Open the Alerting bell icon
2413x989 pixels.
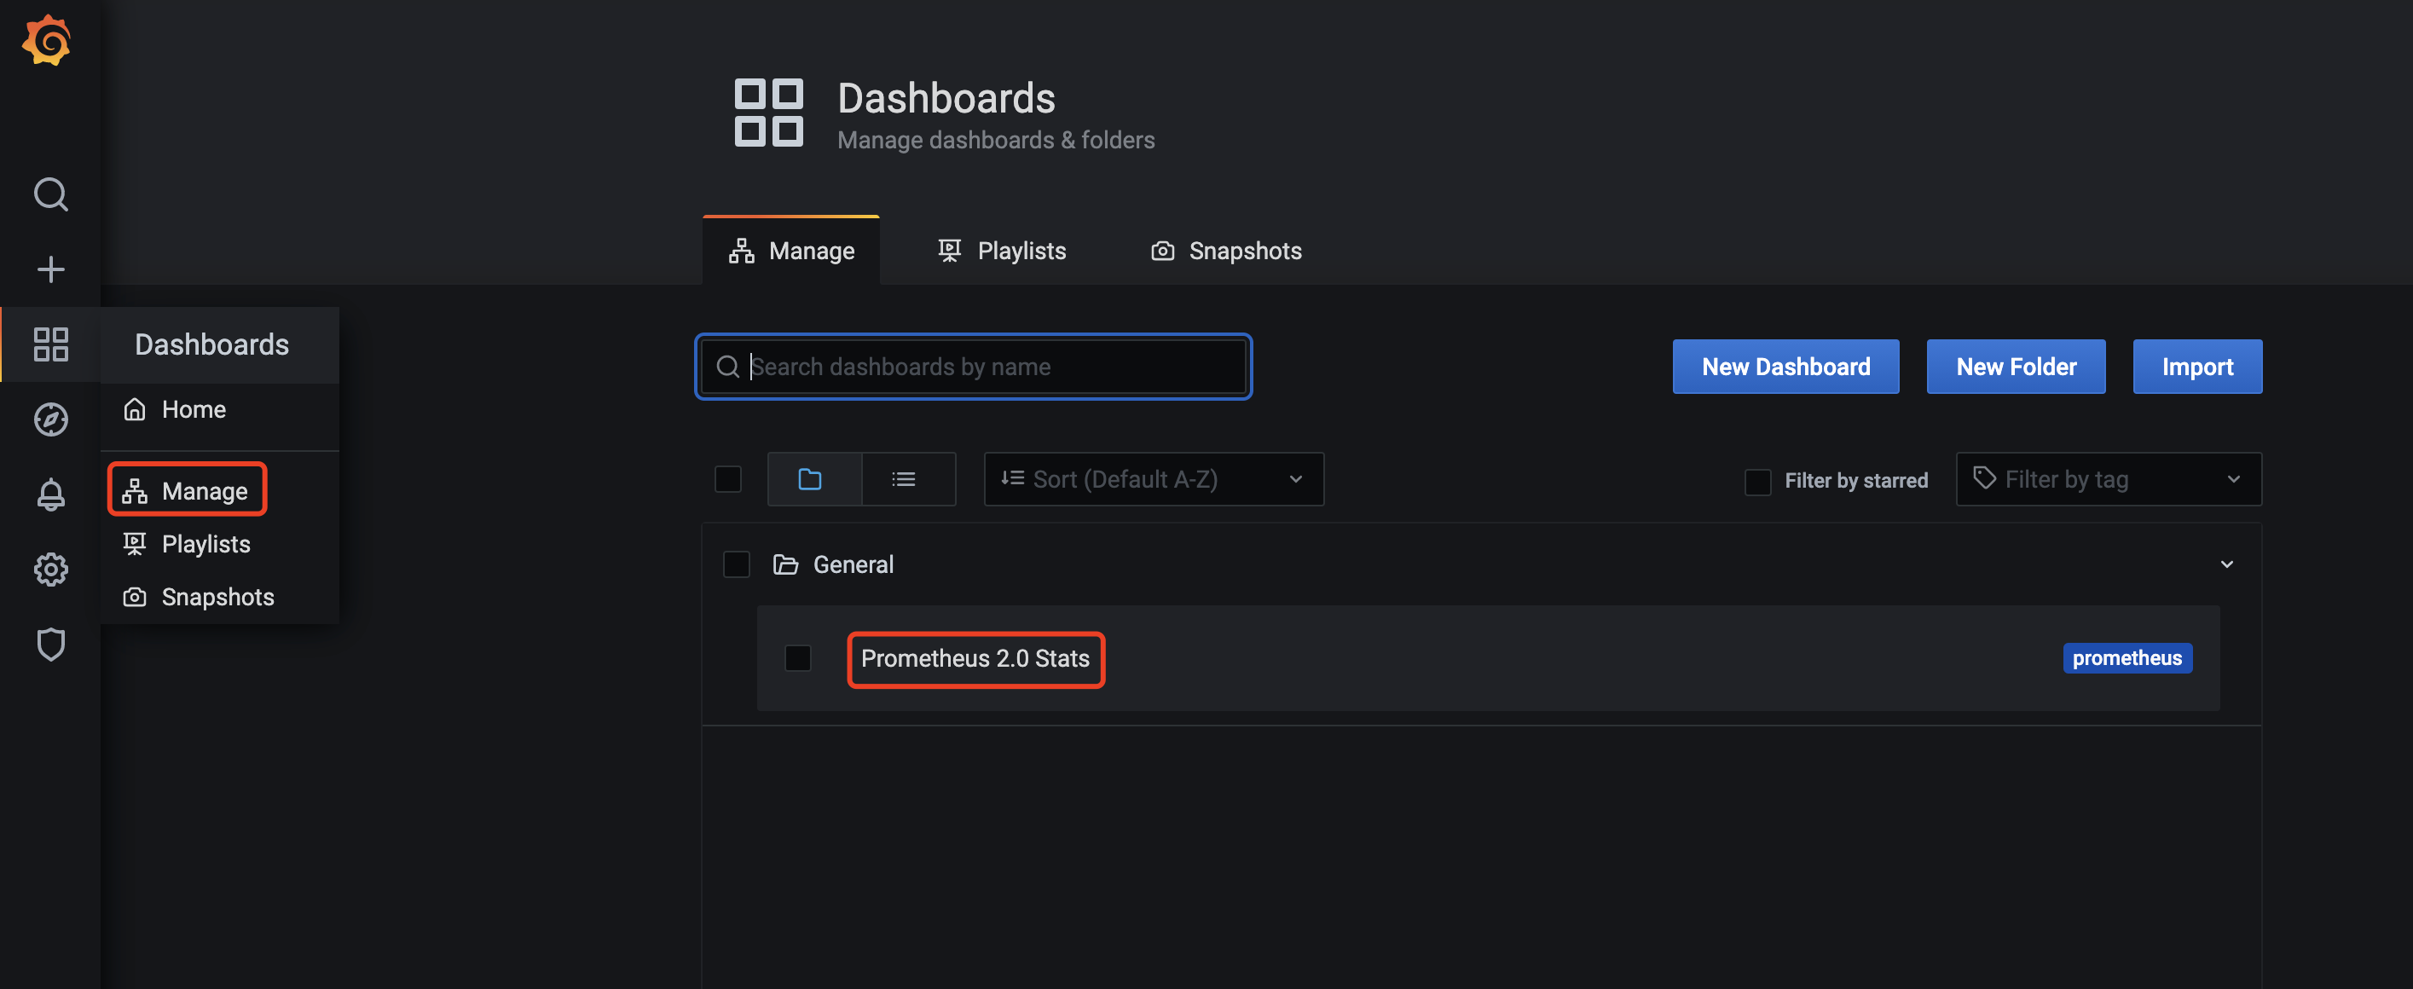[x=50, y=494]
